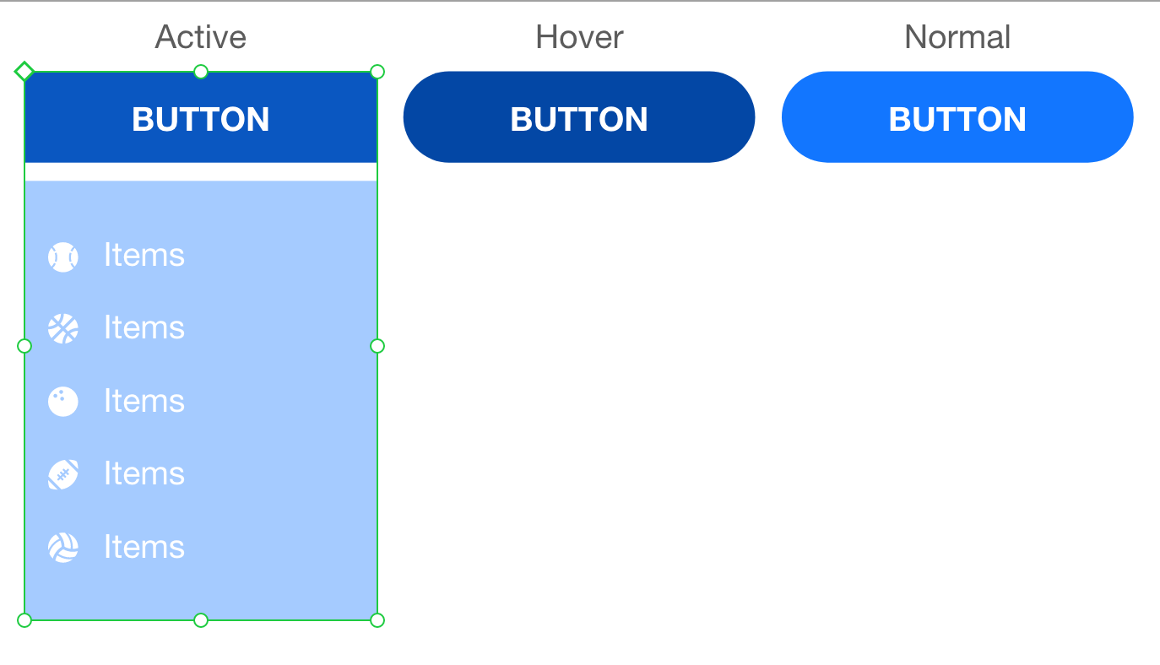The image size is (1160, 665).
Task: Click the top-right corner selection handle
Action: pyautogui.click(x=377, y=72)
